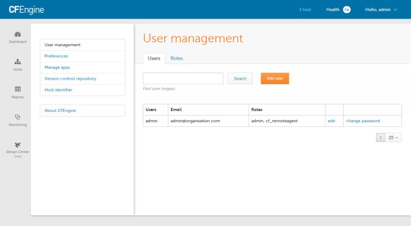Click the Health label in header
The width and height of the screenshot is (411, 226).
[332, 10]
